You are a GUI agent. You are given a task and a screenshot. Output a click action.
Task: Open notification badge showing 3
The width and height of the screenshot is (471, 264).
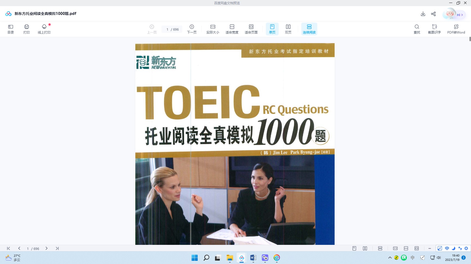point(464,258)
